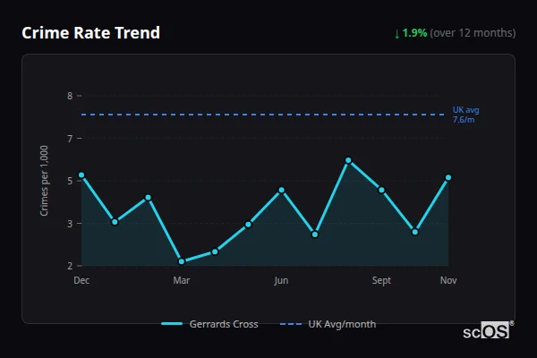
Task: Click the November data point
Action: (448, 177)
